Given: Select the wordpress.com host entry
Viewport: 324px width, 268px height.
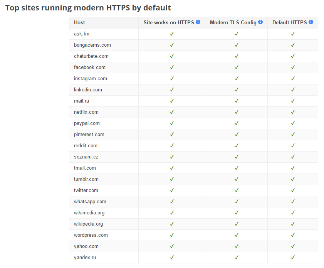Looking at the screenshot, I should click(91, 235).
